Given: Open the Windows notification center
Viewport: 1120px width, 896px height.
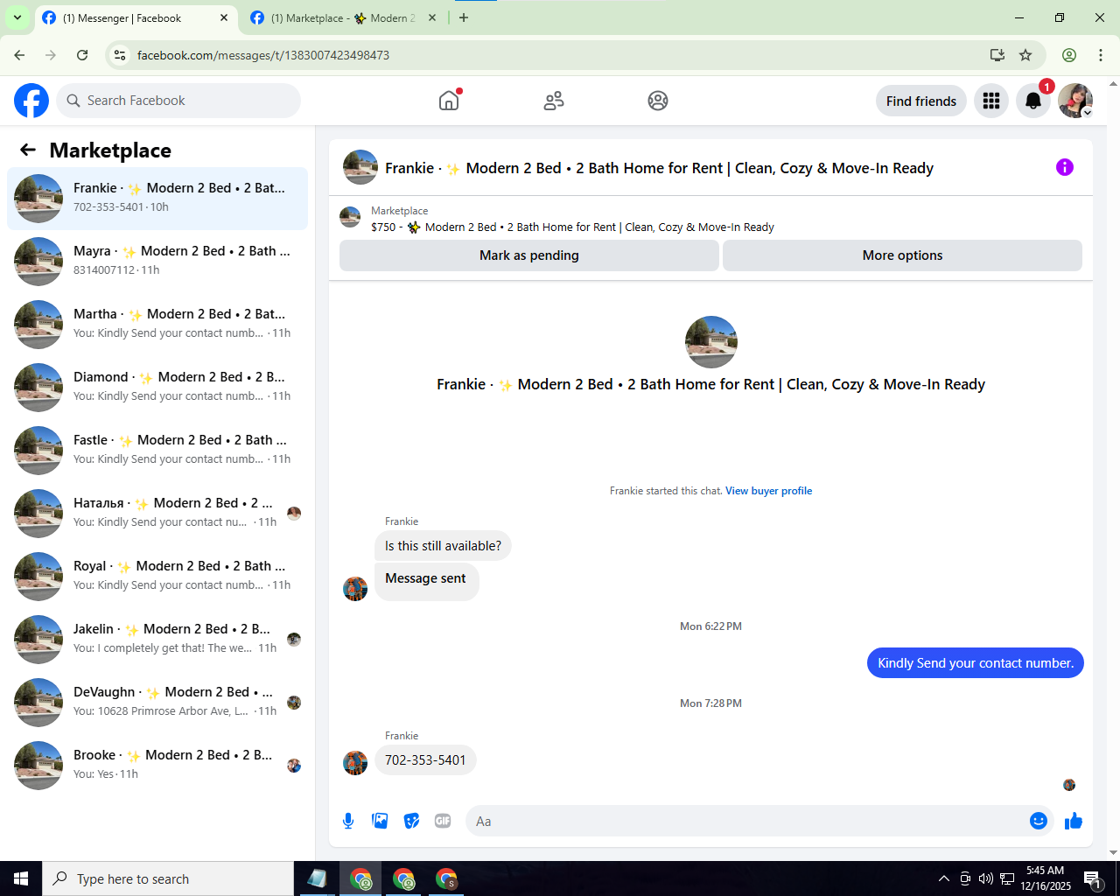Looking at the screenshot, I should [1093, 878].
